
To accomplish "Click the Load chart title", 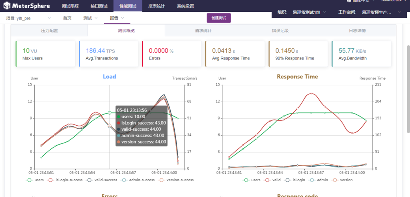I will point(109,76).
